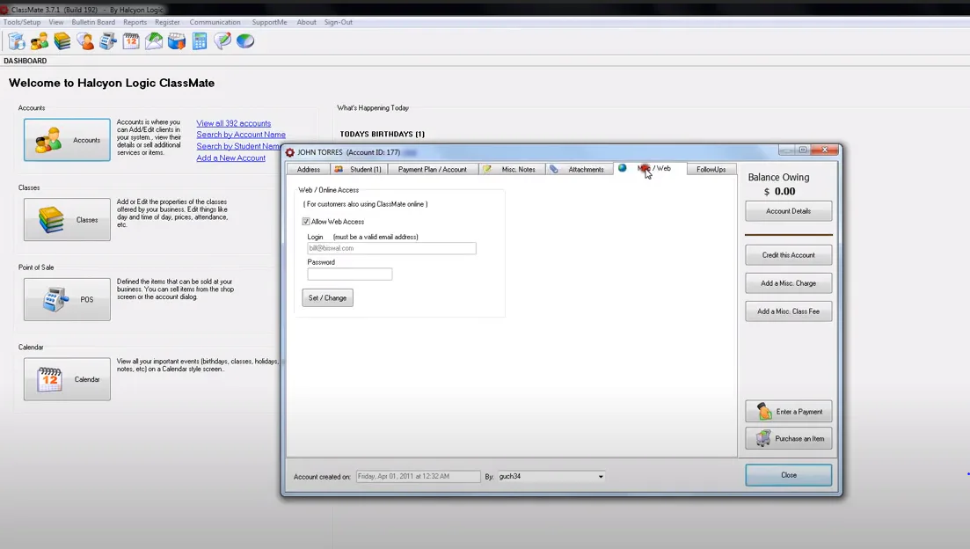Click the envelope email toolbar icon
This screenshot has height=549, width=970.
pos(153,40)
